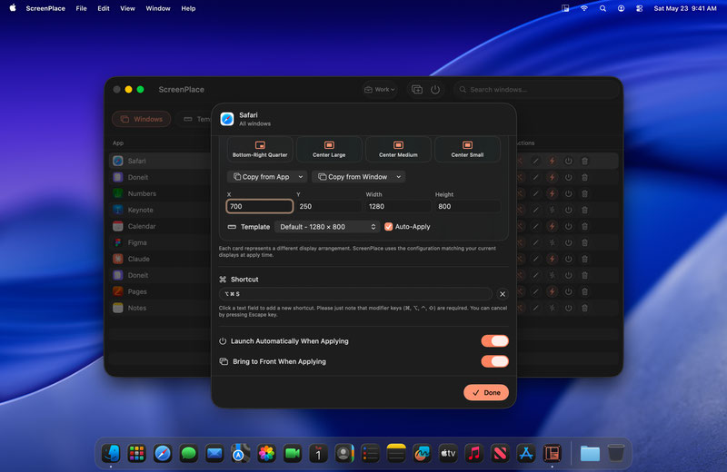Click the Search windows field
This screenshot has height=472, width=727.
[x=536, y=89]
